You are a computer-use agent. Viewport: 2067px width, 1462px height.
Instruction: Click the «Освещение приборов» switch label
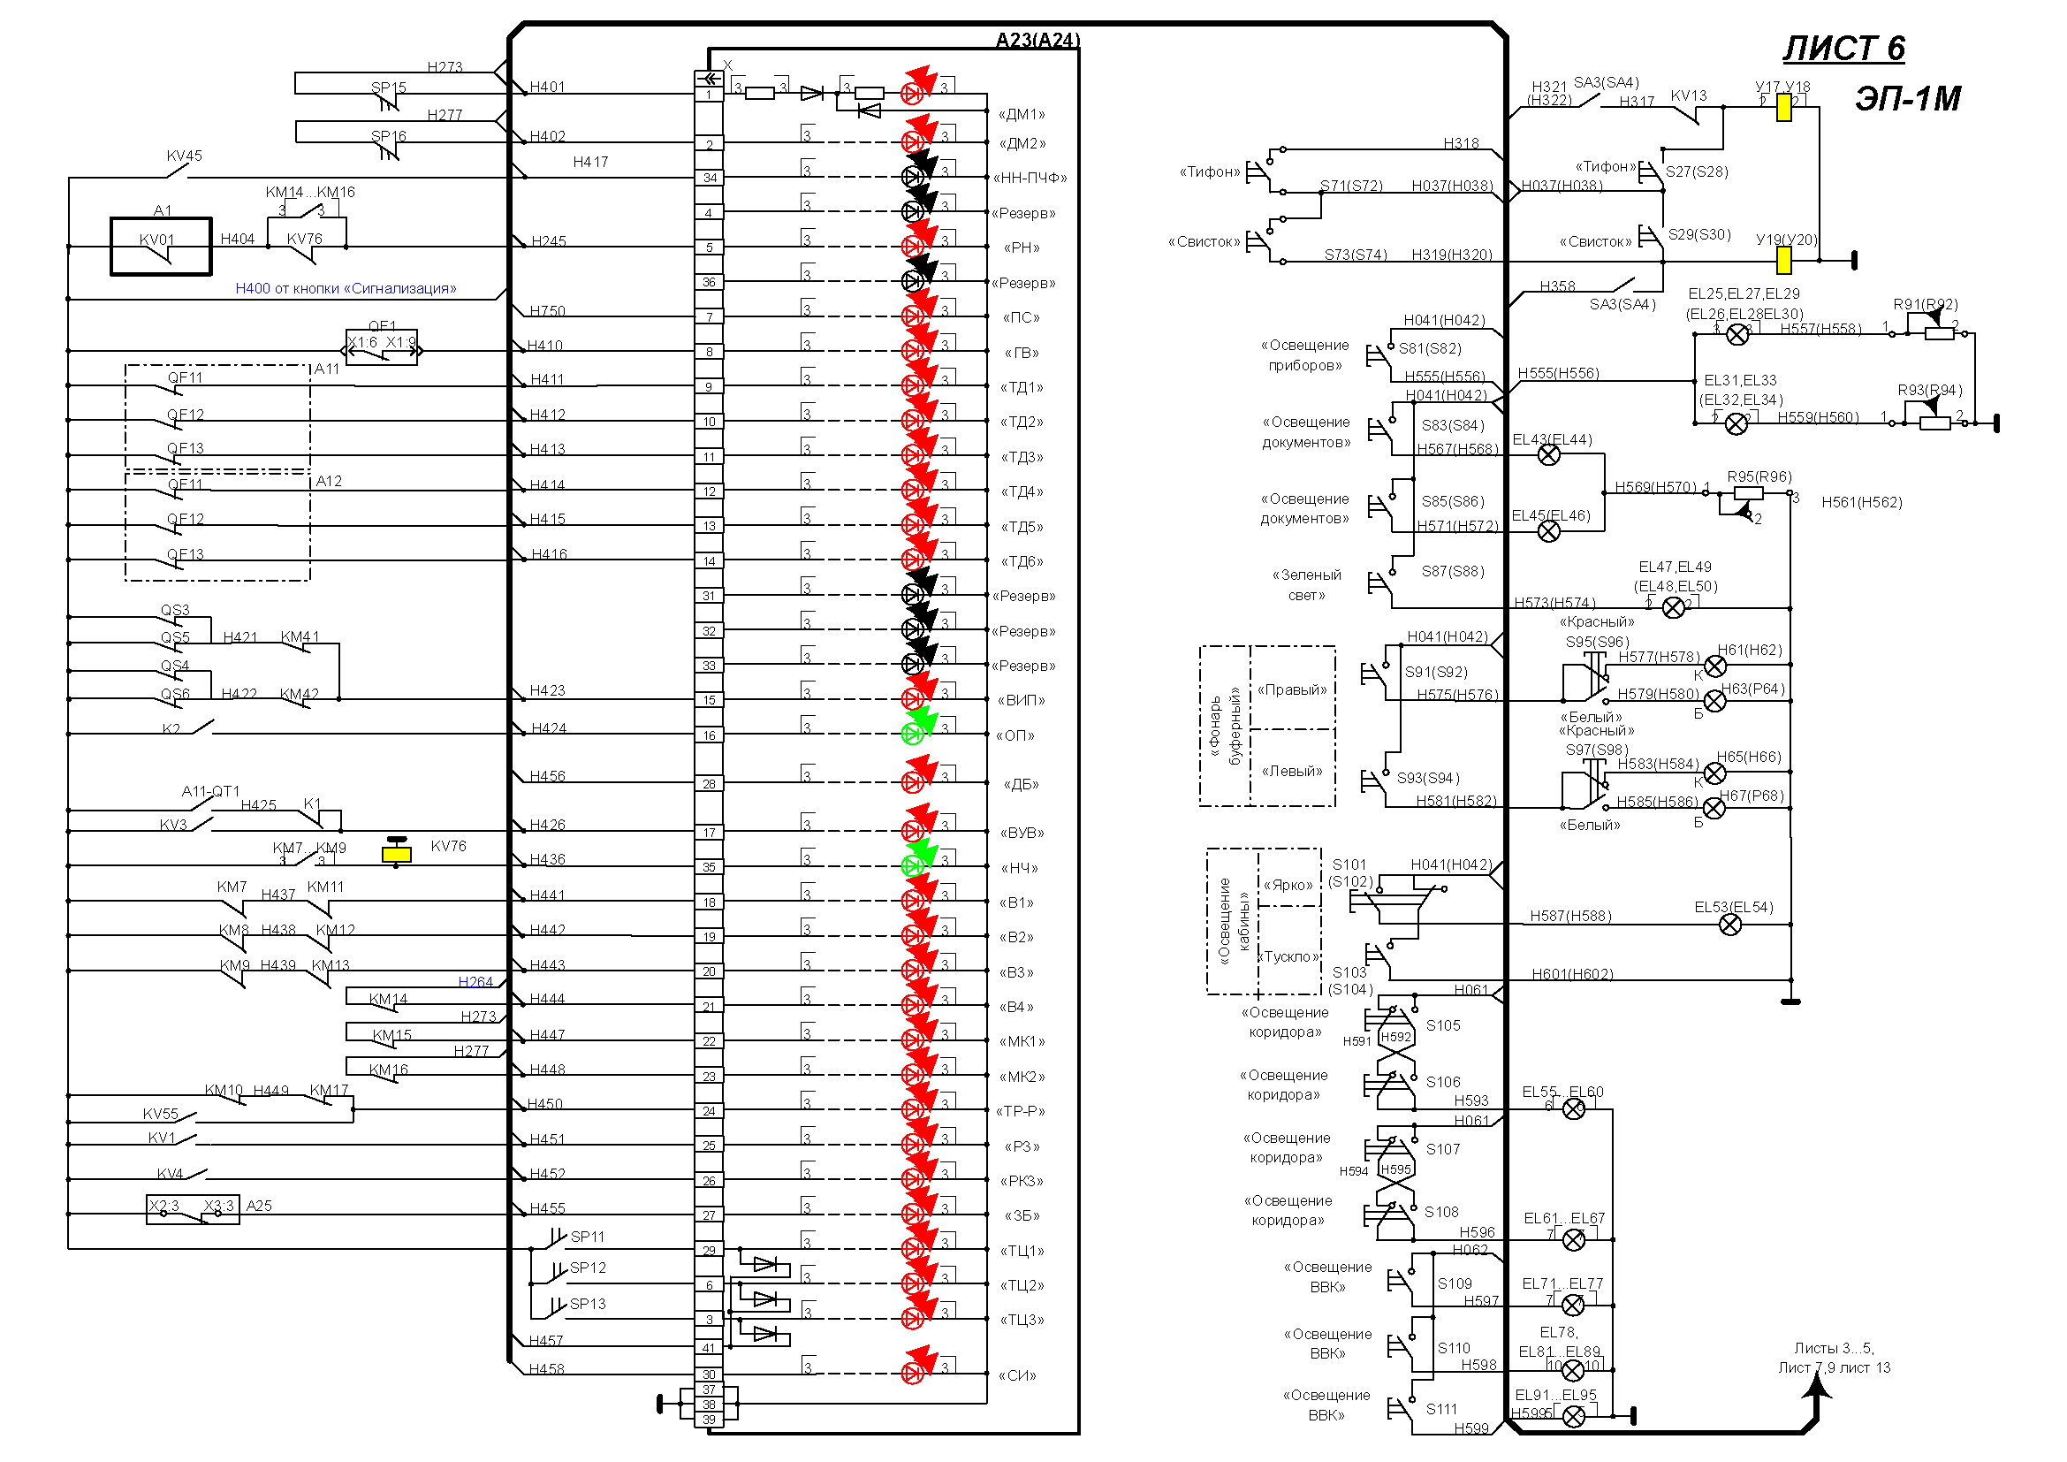click(1304, 354)
